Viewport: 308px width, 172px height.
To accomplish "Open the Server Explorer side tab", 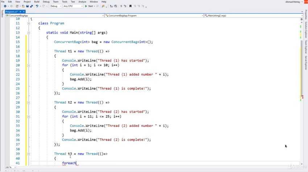I will pyautogui.click(x=306, y=63).
